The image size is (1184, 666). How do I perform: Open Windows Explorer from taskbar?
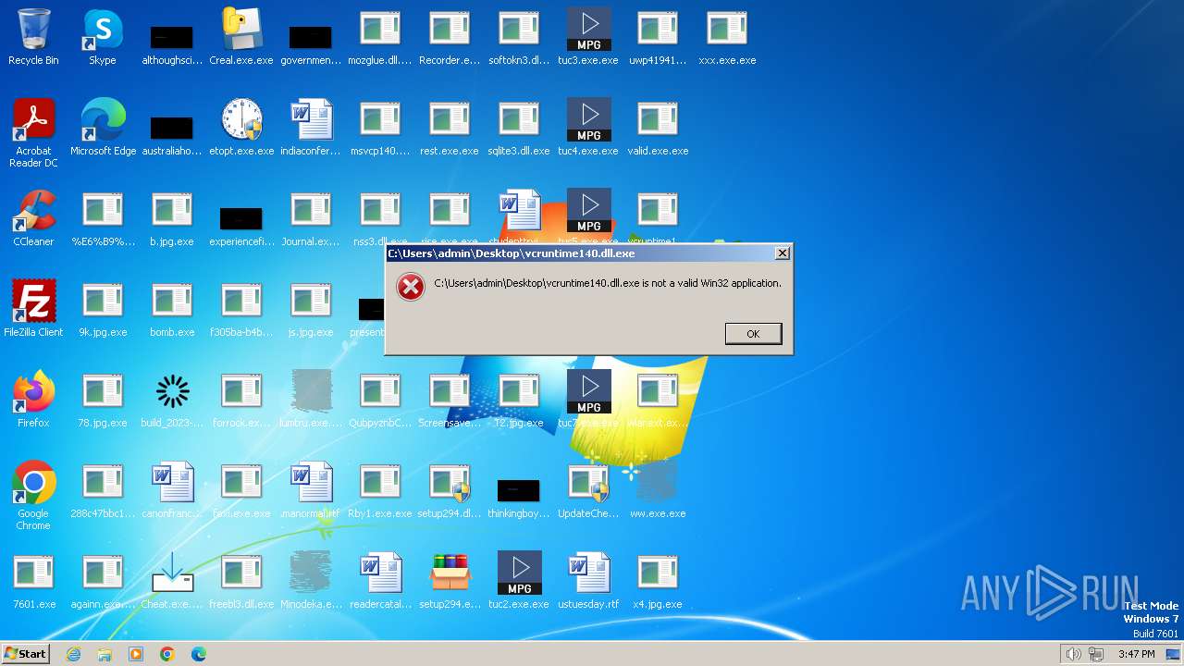click(105, 654)
